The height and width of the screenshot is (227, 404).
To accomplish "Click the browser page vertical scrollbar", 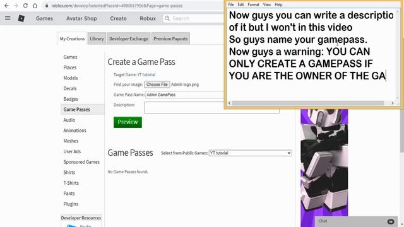I will pyautogui.click(x=402, y=131).
